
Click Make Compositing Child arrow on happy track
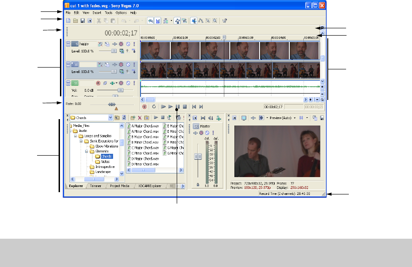click(x=134, y=51)
